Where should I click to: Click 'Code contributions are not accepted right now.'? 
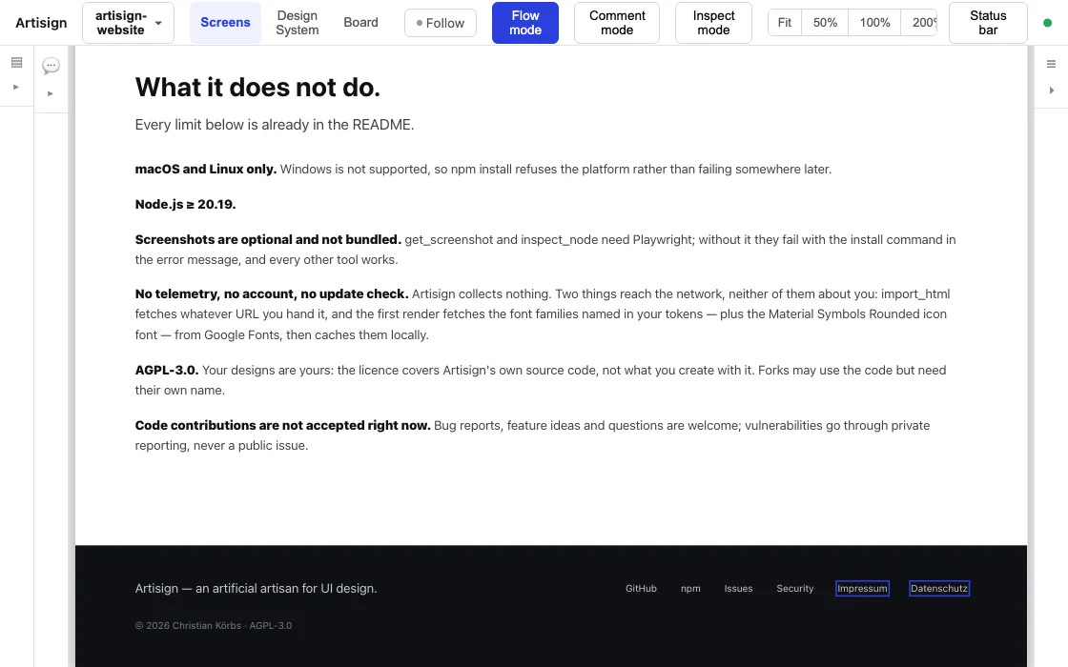coord(282,425)
